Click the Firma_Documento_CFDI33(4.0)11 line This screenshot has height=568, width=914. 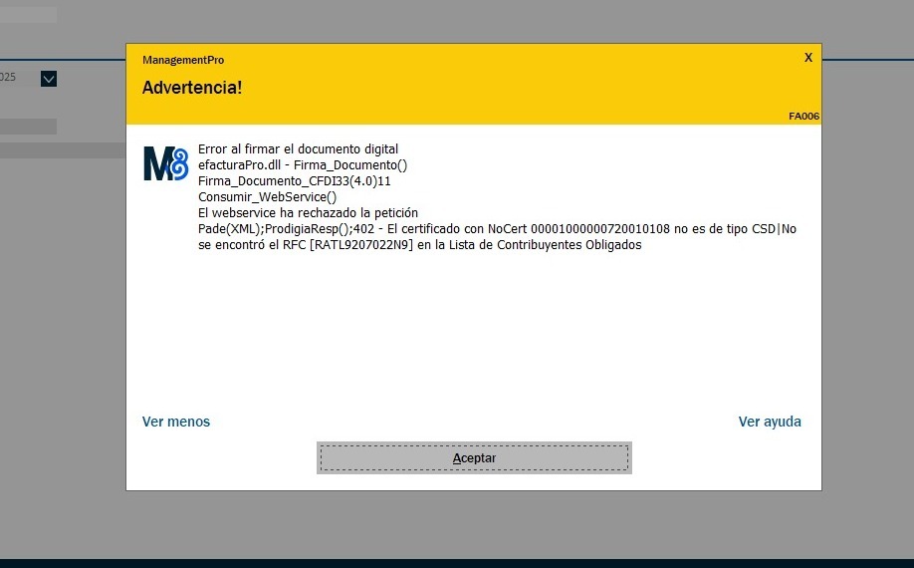[x=294, y=181]
